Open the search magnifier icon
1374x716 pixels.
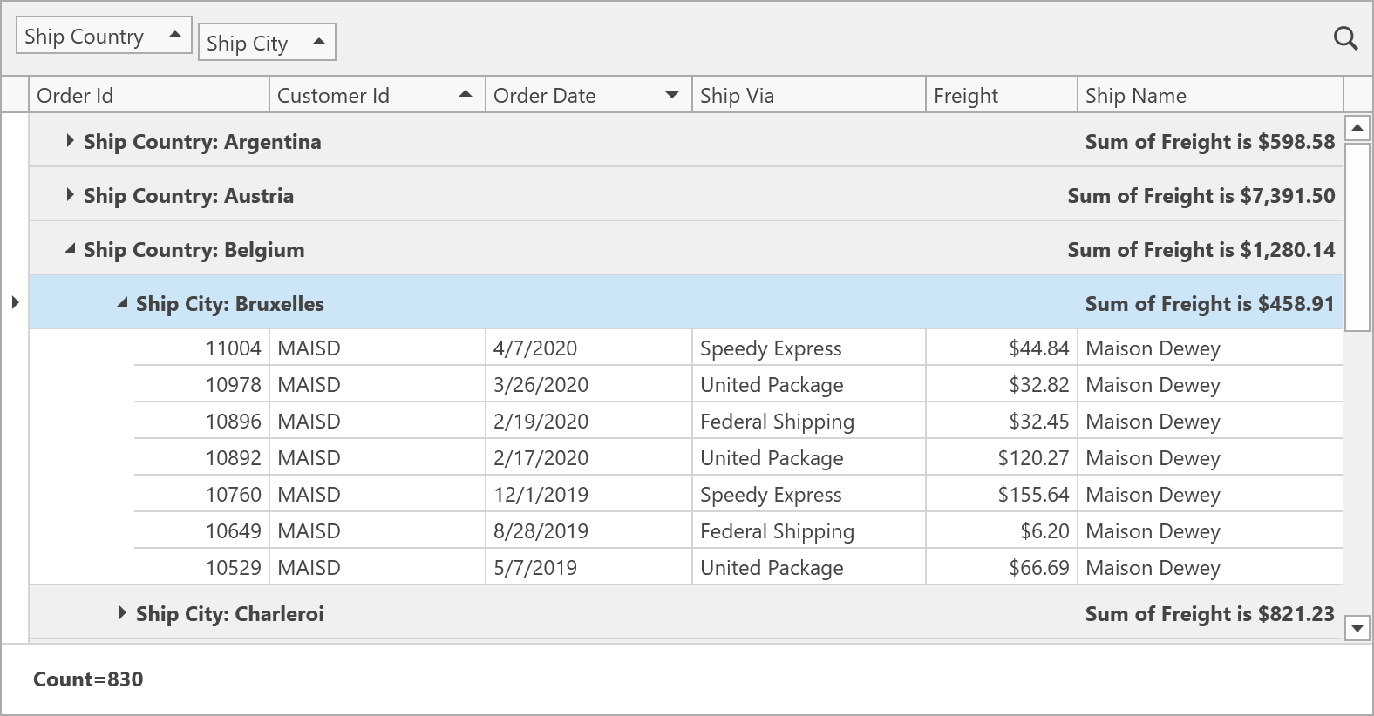(1345, 38)
